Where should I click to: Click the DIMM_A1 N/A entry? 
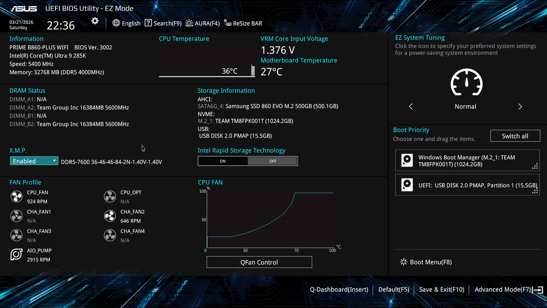pyautogui.click(x=28, y=100)
